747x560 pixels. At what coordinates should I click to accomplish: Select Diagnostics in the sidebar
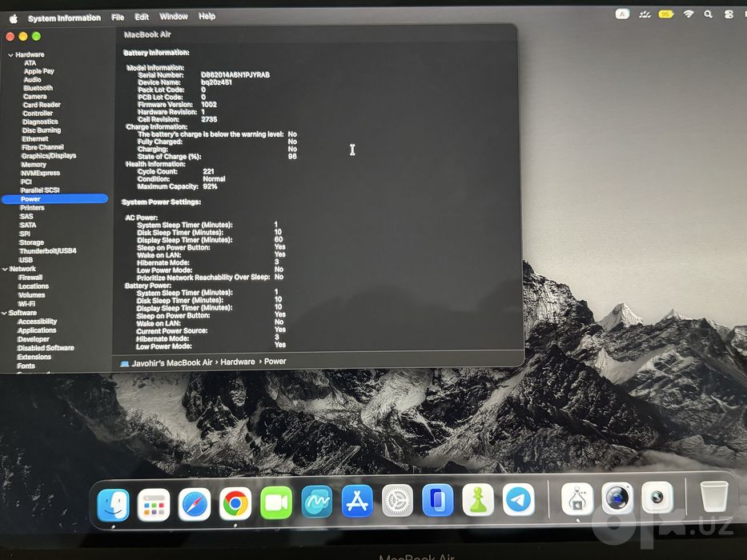40,122
